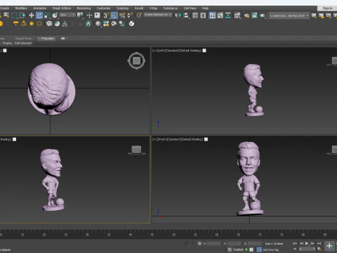Toggle Spinner Snap on the toolbar
This screenshot has width=337, height=253.
tap(130, 15)
